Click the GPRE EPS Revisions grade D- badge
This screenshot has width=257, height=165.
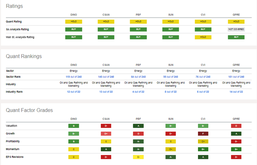click(236, 157)
